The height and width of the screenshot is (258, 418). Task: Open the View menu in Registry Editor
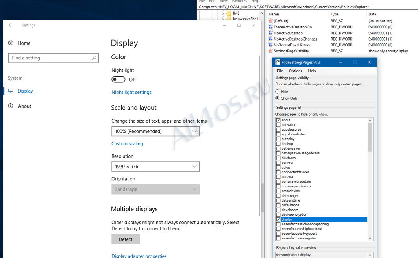[224, 1]
